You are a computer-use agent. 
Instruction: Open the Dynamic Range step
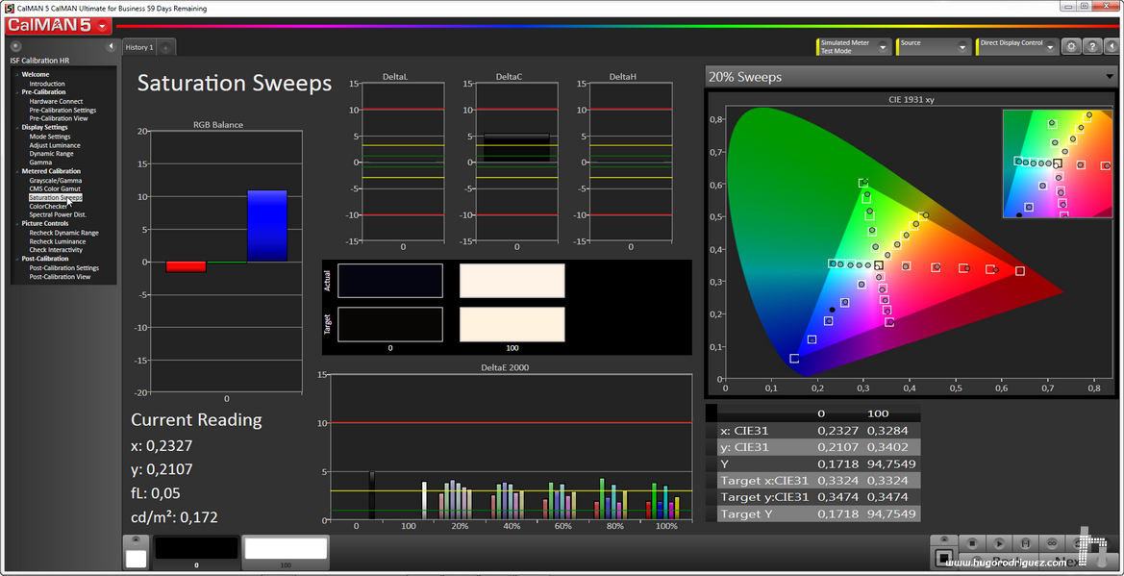51,154
